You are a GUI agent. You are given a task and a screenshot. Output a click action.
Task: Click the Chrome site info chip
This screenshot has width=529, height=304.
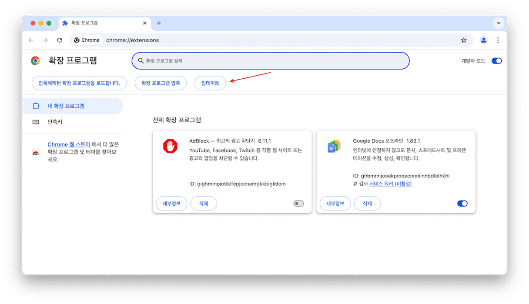[87, 40]
